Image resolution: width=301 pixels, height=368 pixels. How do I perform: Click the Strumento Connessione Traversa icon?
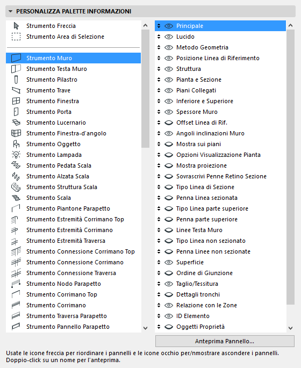pyautogui.click(x=16, y=273)
